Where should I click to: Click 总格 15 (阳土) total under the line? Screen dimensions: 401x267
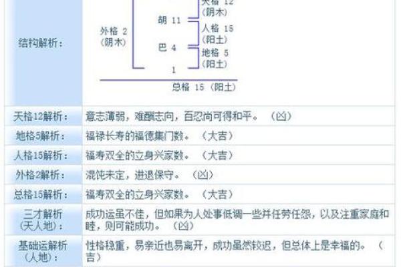coord(204,87)
